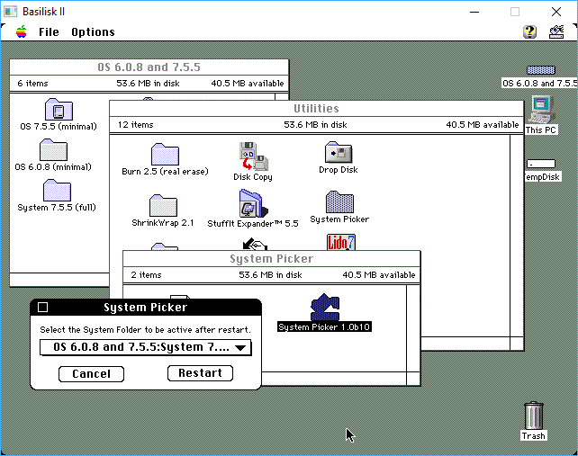Image resolution: width=578 pixels, height=456 pixels.
Task: Launch the Disk Copy application
Action: (x=253, y=156)
